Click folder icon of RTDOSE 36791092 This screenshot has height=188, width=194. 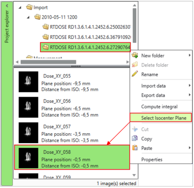[46, 37]
